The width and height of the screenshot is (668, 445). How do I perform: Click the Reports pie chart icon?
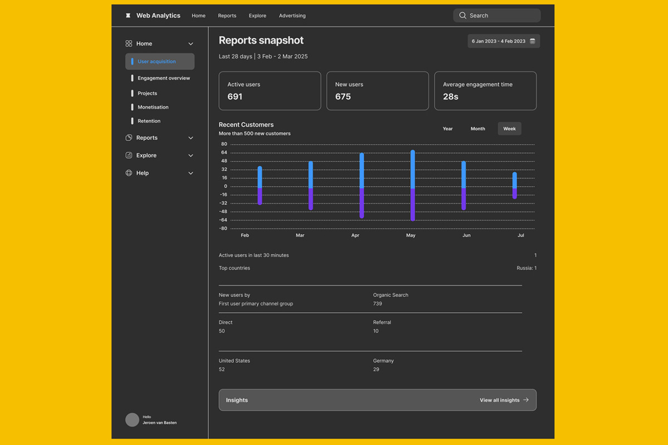[129, 137]
